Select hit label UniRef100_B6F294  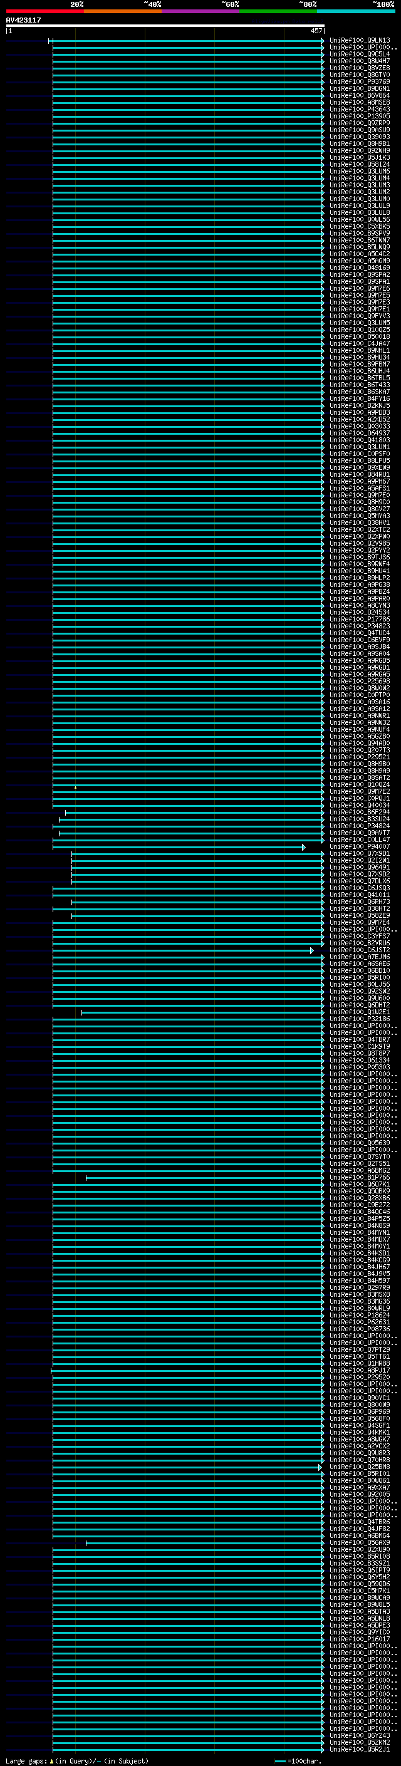pos(360,812)
